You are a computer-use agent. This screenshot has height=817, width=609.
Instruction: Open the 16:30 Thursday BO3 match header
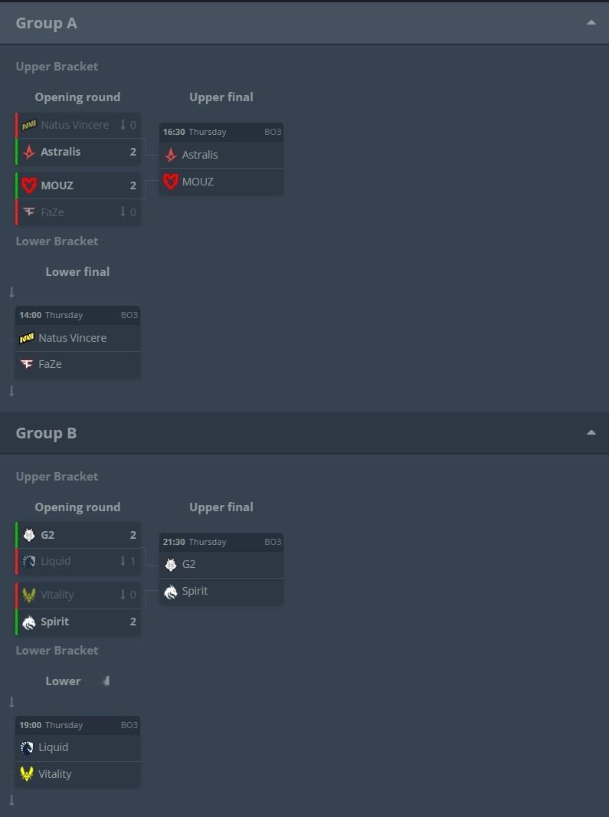(x=221, y=132)
